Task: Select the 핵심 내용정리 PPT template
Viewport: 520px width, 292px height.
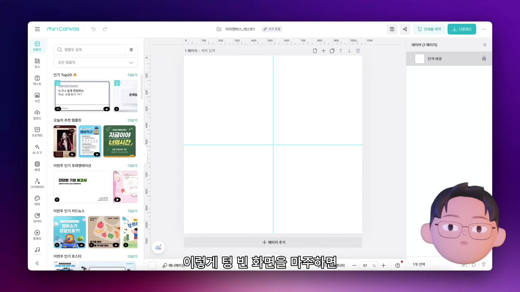Action: pos(82,96)
